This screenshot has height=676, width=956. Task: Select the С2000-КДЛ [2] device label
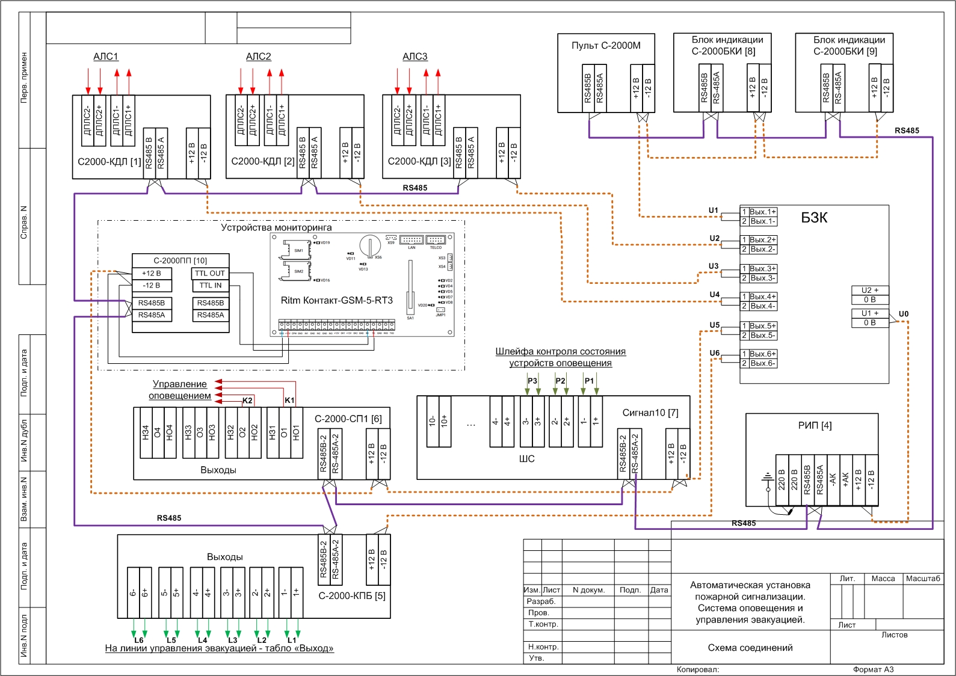coord(263,162)
